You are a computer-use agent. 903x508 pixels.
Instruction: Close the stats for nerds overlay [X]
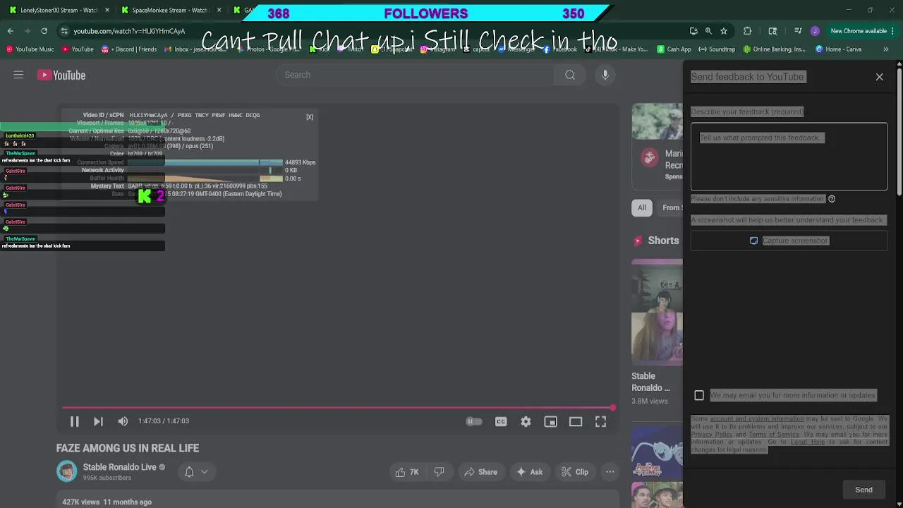[309, 117]
